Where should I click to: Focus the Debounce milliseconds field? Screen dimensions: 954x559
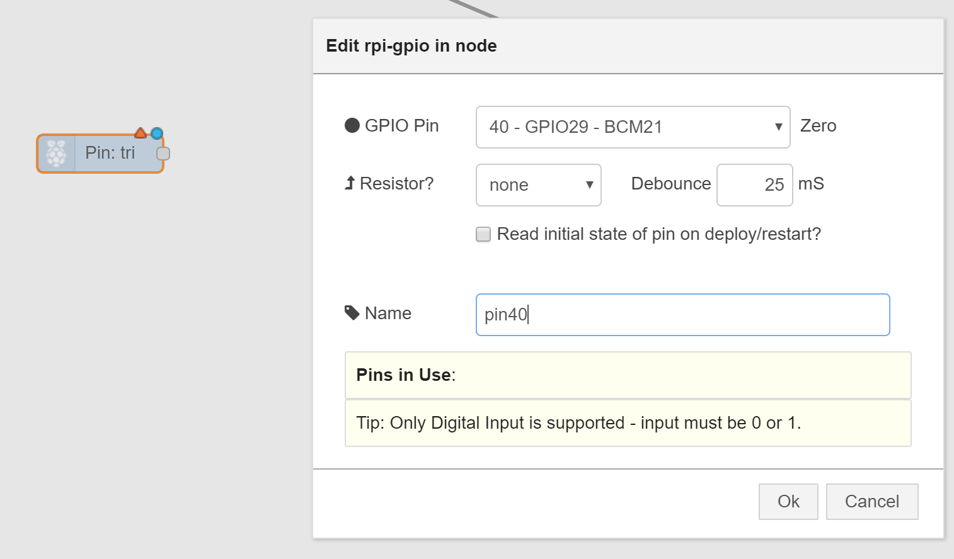point(754,185)
